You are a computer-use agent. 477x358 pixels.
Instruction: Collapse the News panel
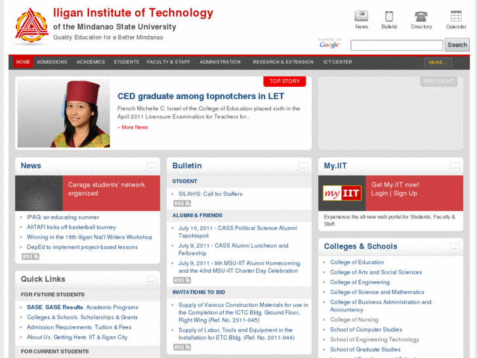tap(152, 167)
